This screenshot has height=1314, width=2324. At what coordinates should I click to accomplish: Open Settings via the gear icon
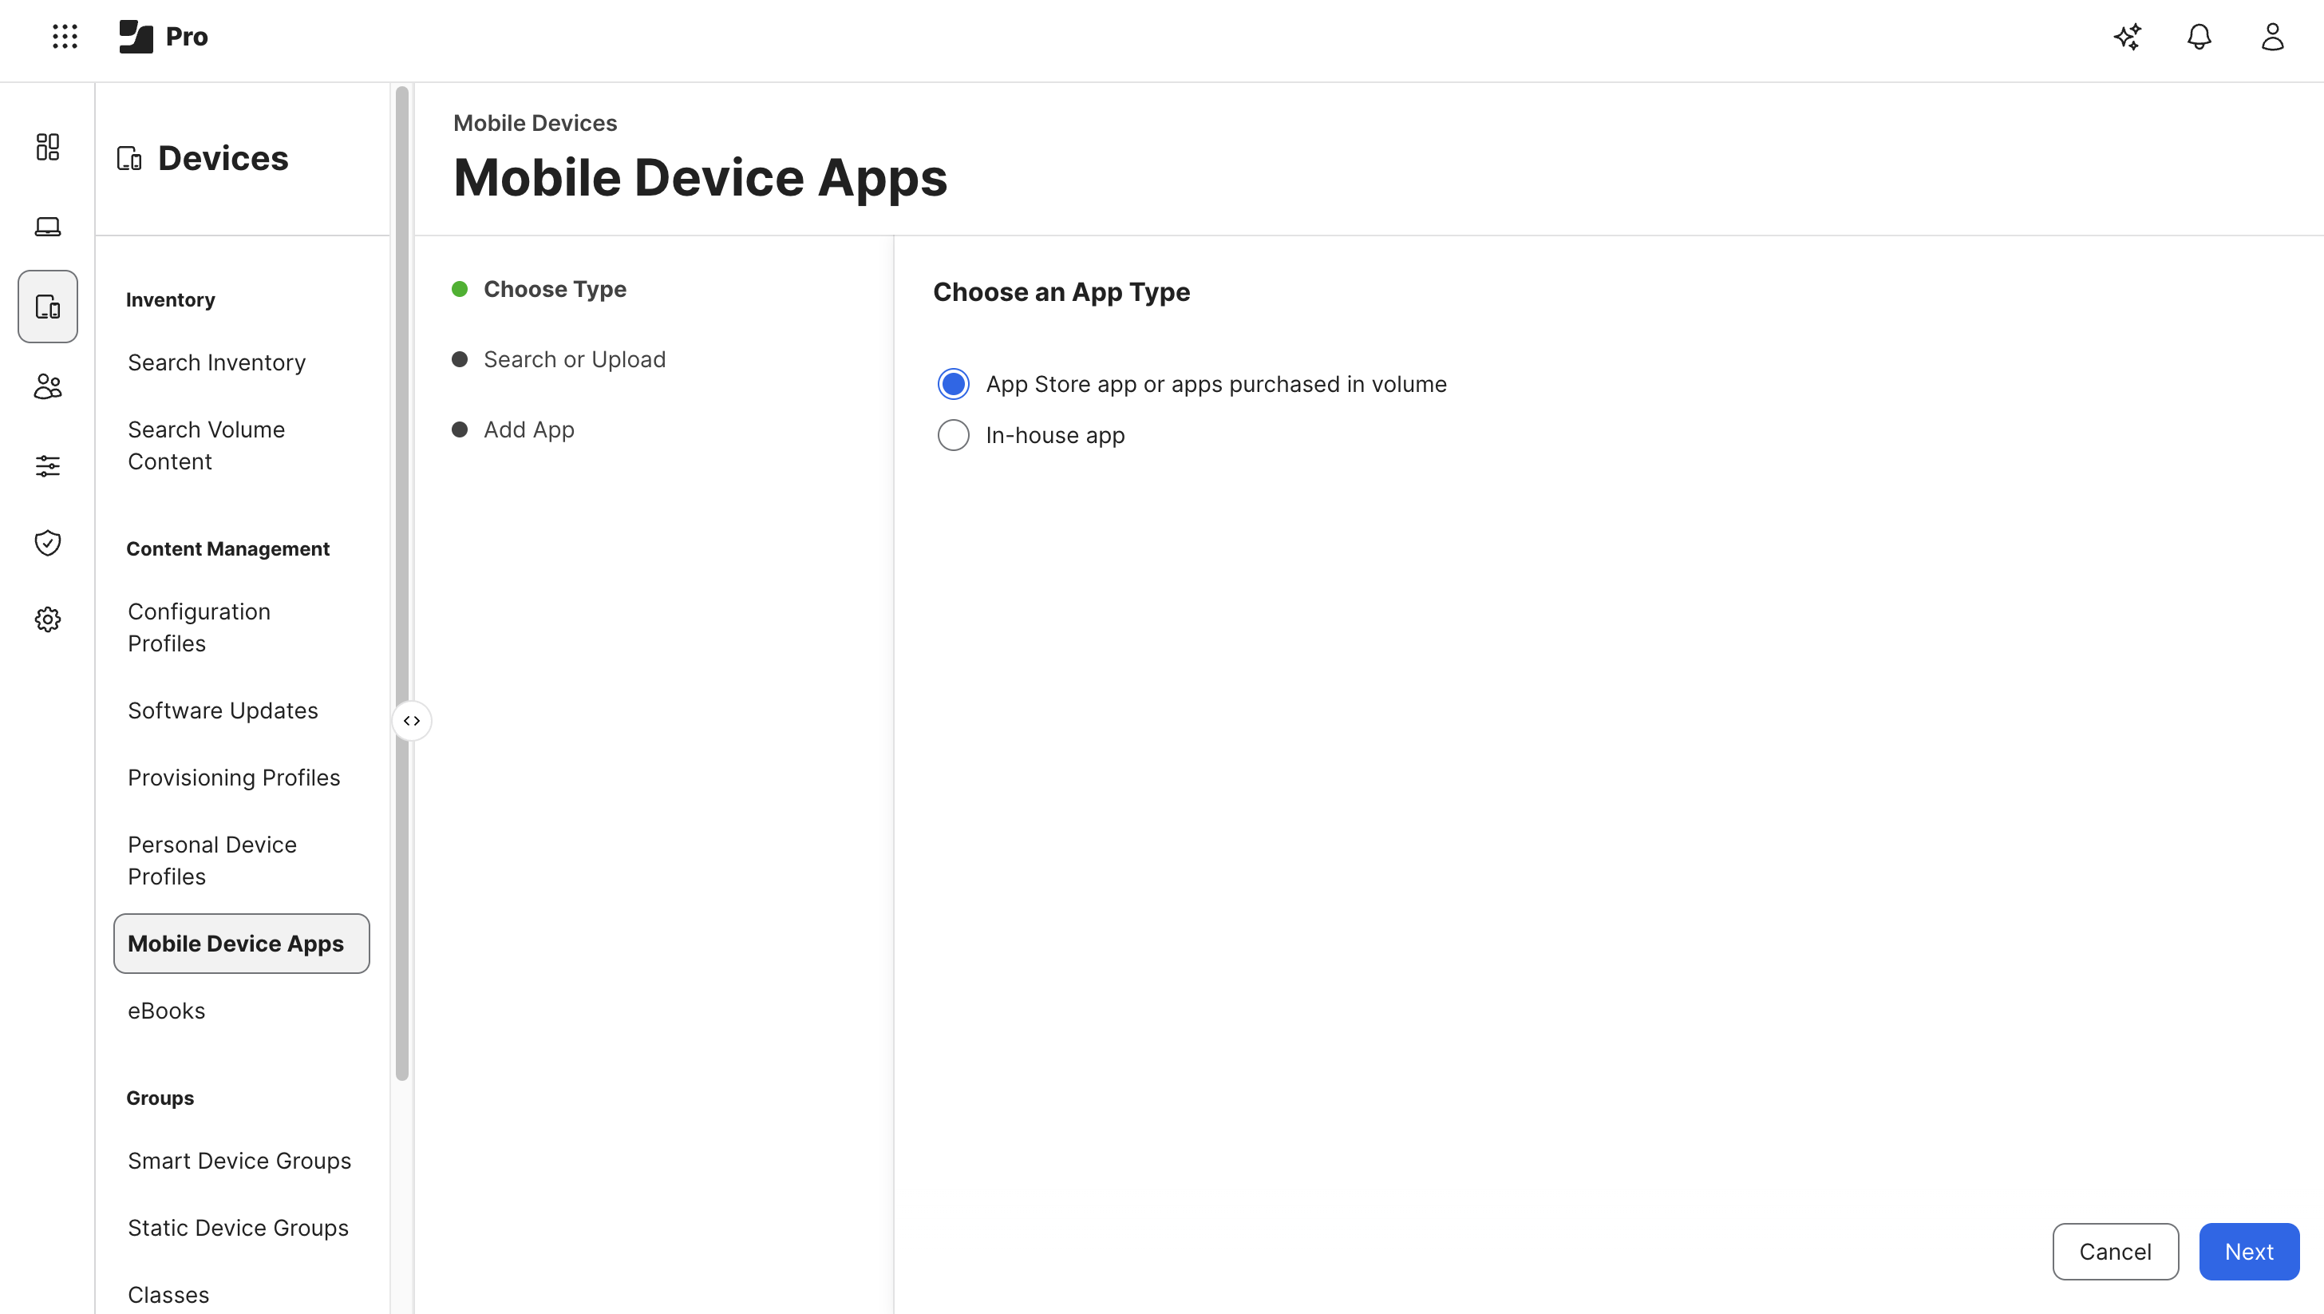pos(47,619)
